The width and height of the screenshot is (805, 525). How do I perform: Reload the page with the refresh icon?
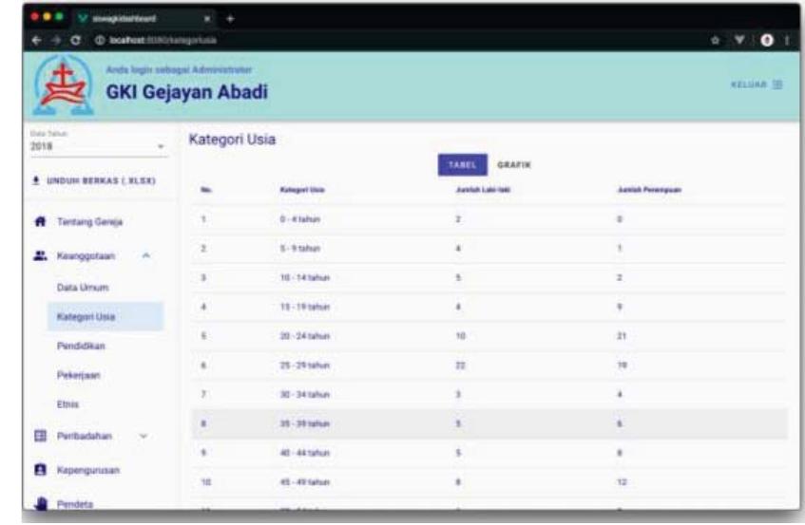pos(75,40)
